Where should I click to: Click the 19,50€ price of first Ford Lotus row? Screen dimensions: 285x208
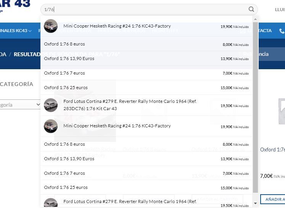(x=227, y=106)
